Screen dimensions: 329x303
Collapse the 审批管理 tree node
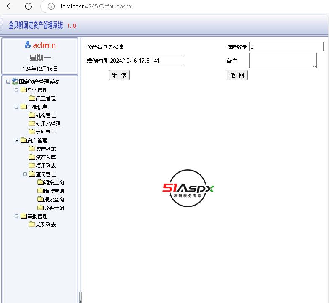(x=16, y=216)
